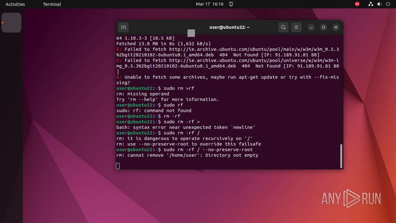The width and height of the screenshot is (396, 223).
Task: Open the power system menu icon
Action: click(388, 4)
